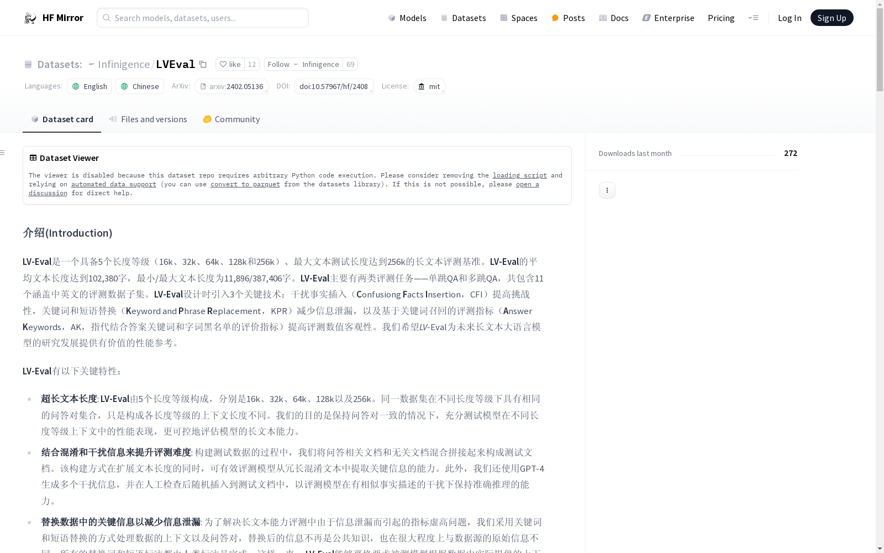The image size is (884, 553).
Task: Click the Docs book icon
Action: [603, 18]
